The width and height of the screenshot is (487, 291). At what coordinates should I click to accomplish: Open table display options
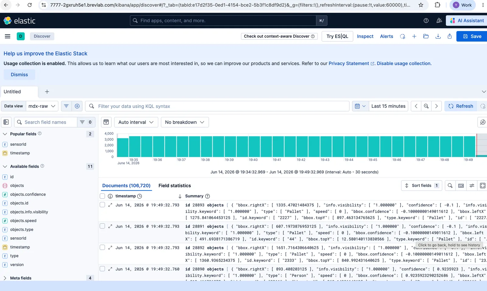[472, 186]
